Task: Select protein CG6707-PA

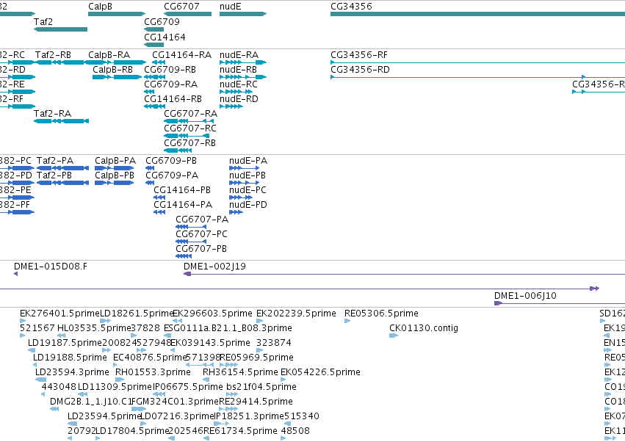Action: tap(202, 220)
